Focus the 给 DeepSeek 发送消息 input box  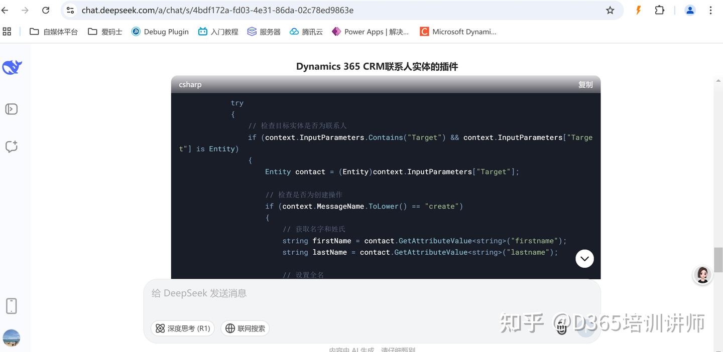tap(372, 293)
